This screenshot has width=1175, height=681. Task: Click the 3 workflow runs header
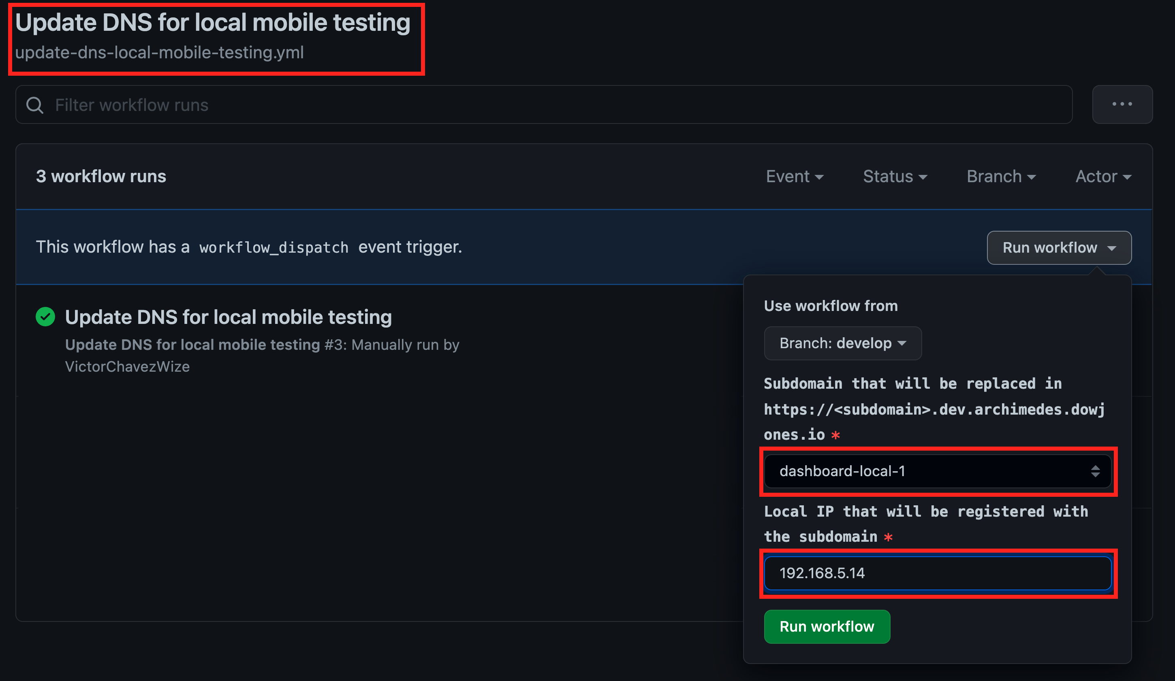[101, 177]
